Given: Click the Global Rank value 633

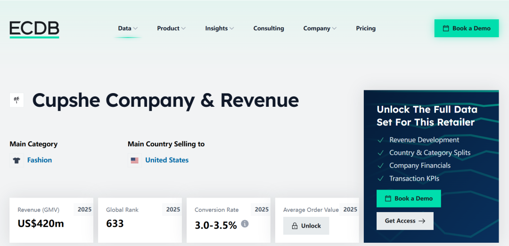Looking at the screenshot, I should click(115, 223).
